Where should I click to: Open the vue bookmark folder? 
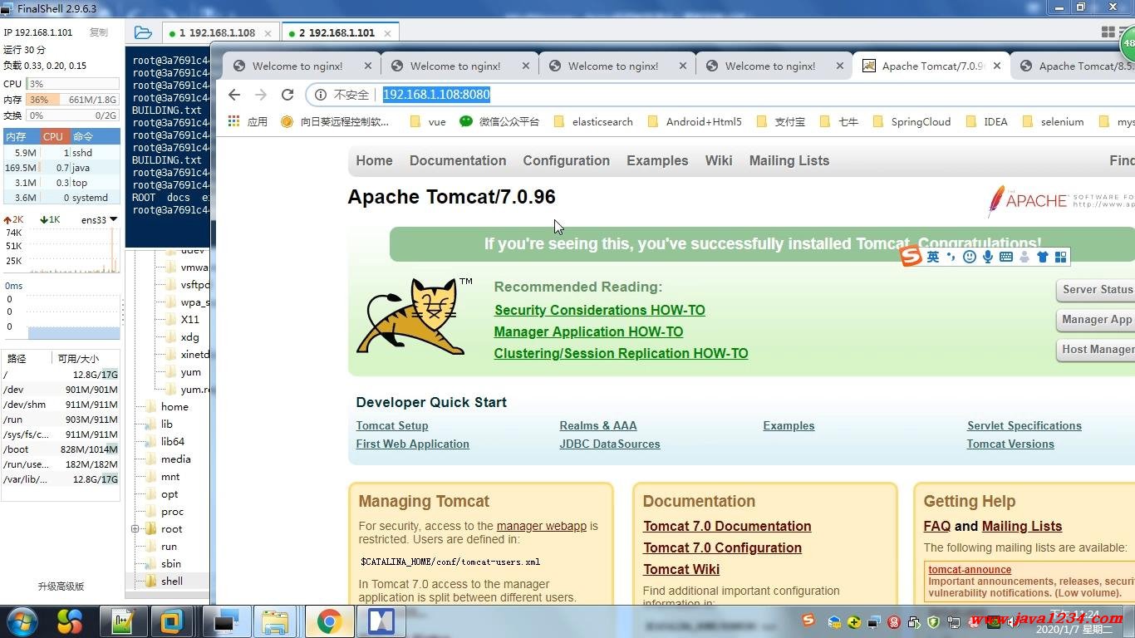(x=428, y=121)
